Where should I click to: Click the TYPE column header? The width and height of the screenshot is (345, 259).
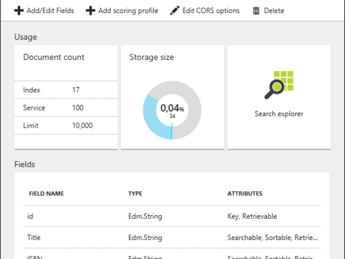[135, 194]
